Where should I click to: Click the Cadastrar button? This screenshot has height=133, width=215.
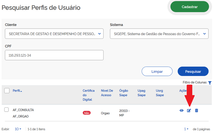(x=190, y=7)
